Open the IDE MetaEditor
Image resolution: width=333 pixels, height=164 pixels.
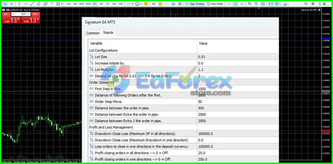pyautogui.click(x=153, y=4)
